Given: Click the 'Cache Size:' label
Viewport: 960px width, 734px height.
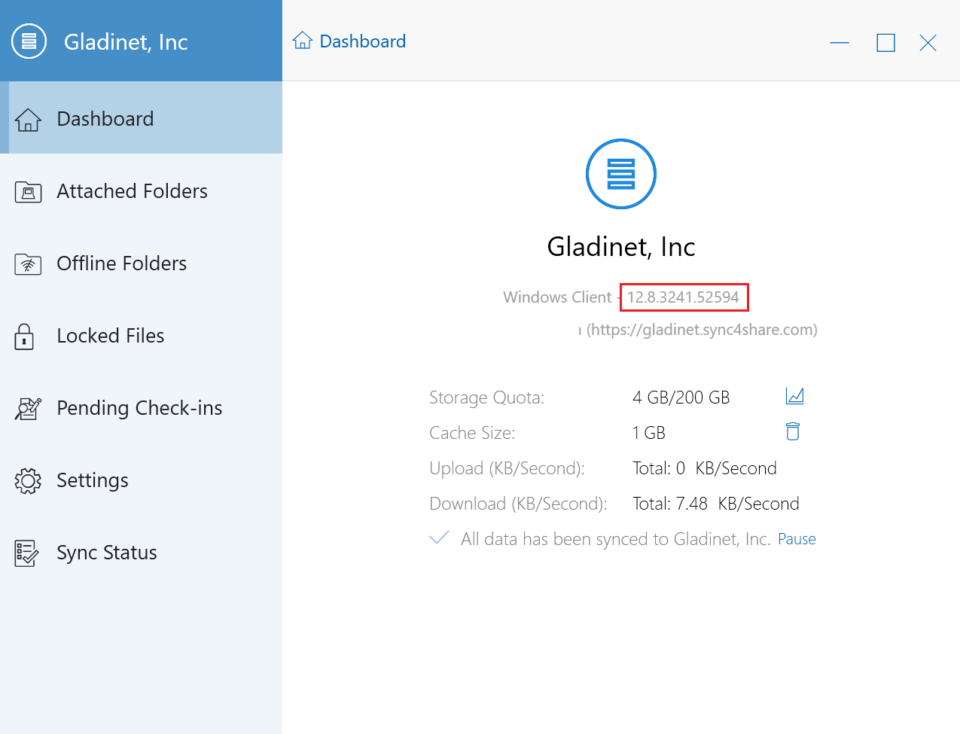Looking at the screenshot, I should pos(472,433).
